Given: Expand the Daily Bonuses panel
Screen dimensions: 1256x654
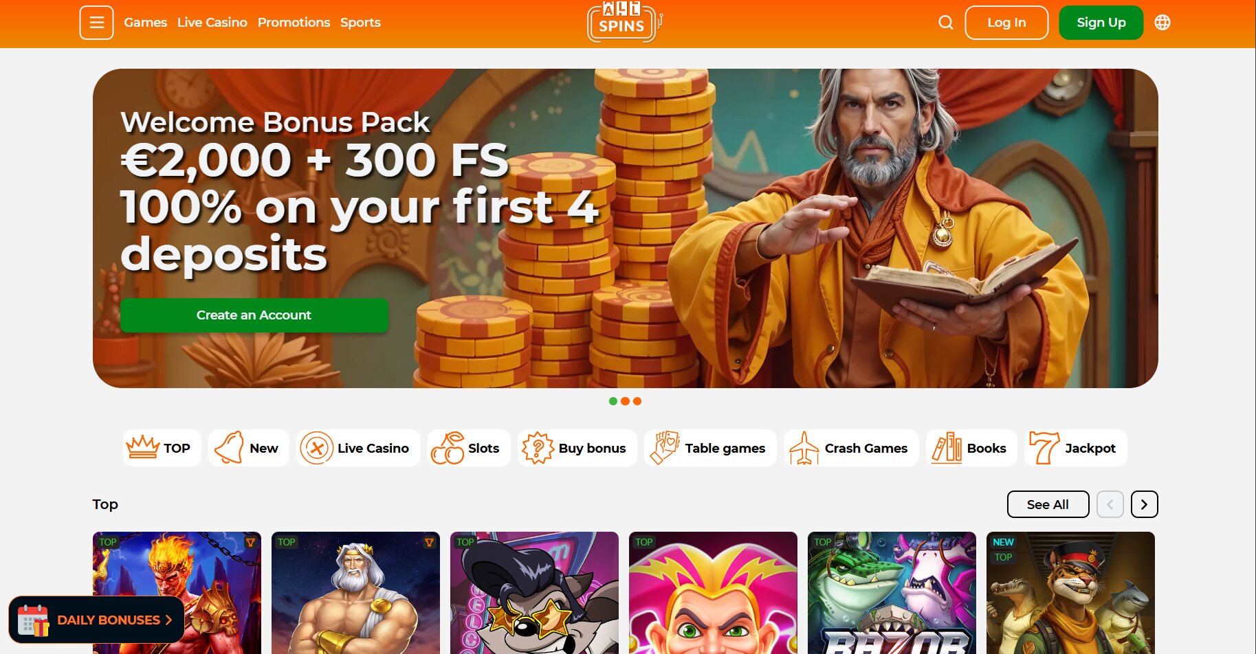Looking at the screenshot, I should [96, 620].
